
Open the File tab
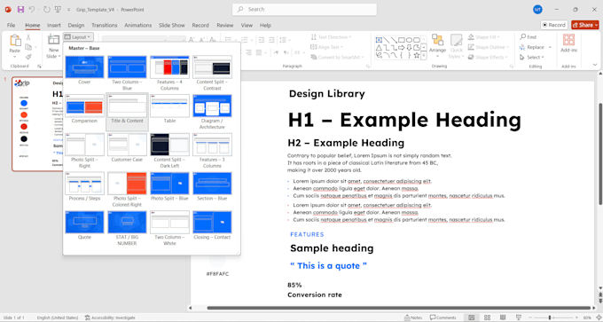[x=12, y=26]
